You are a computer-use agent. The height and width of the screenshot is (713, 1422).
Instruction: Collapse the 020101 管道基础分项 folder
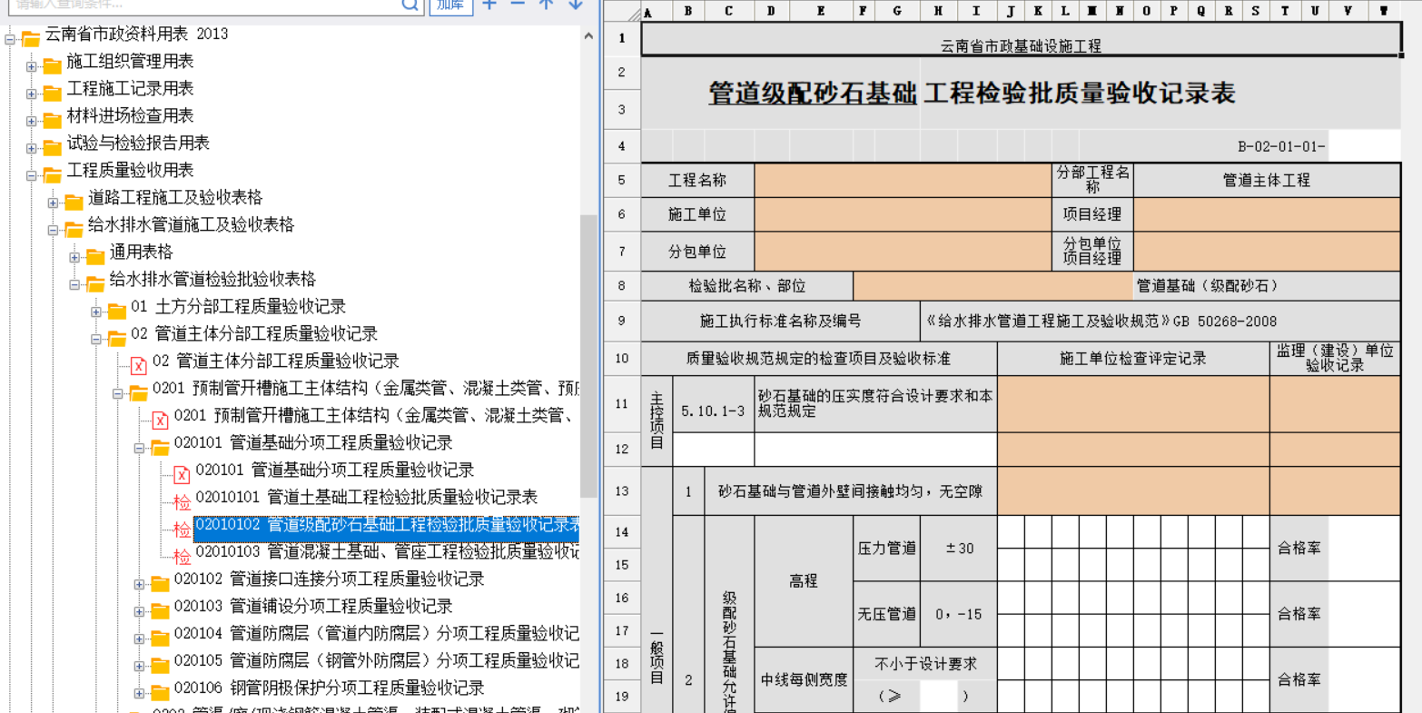click(x=139, y=448)
